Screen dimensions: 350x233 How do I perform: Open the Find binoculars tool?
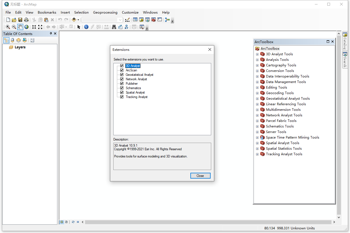pyautogui.click(x=114, y=27)
